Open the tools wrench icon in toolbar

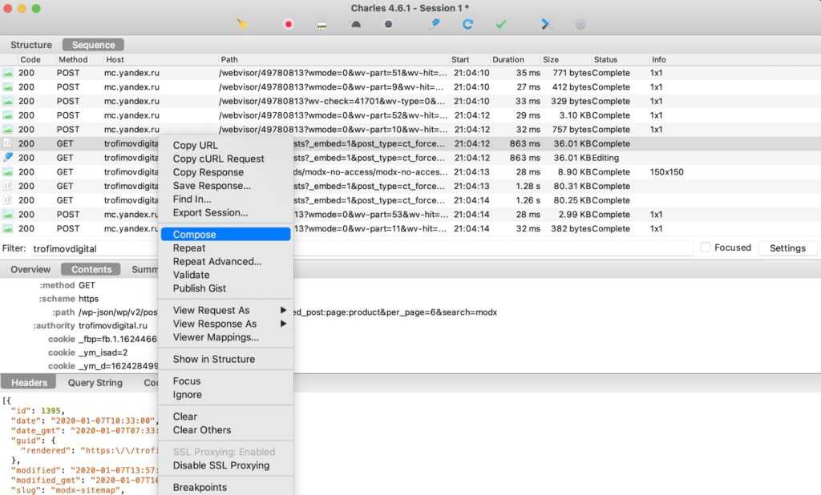click(547, 24)
